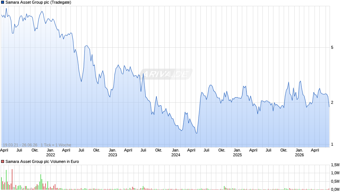Screen dimensions: 345x193
Task: Click the blue Samara Asset Group legend square
Action: coord(3,3)
